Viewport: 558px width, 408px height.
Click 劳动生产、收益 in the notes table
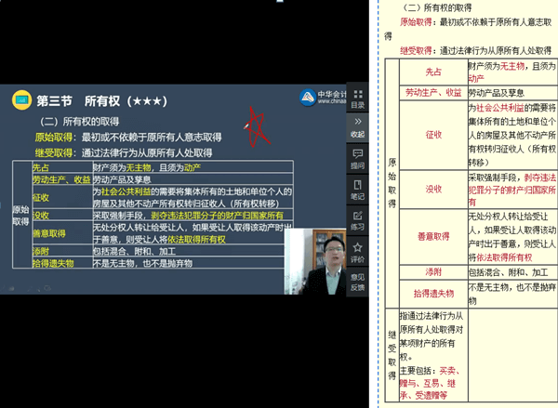point(432,93)
